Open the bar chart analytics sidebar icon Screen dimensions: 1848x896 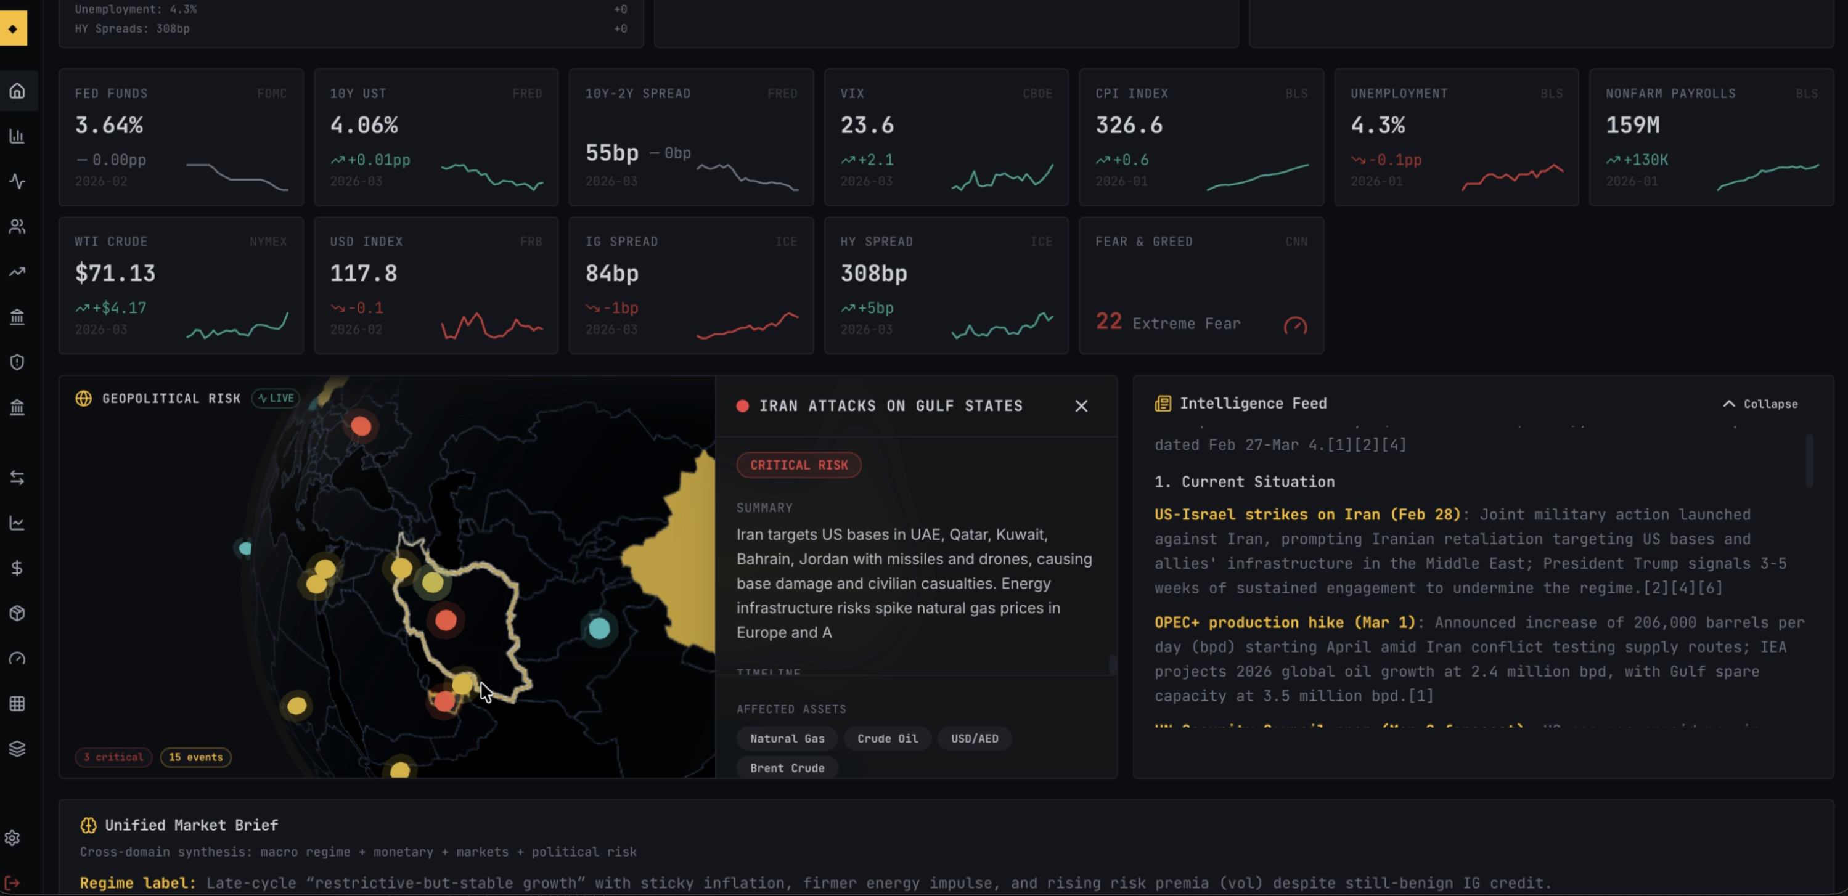point(17,136)
